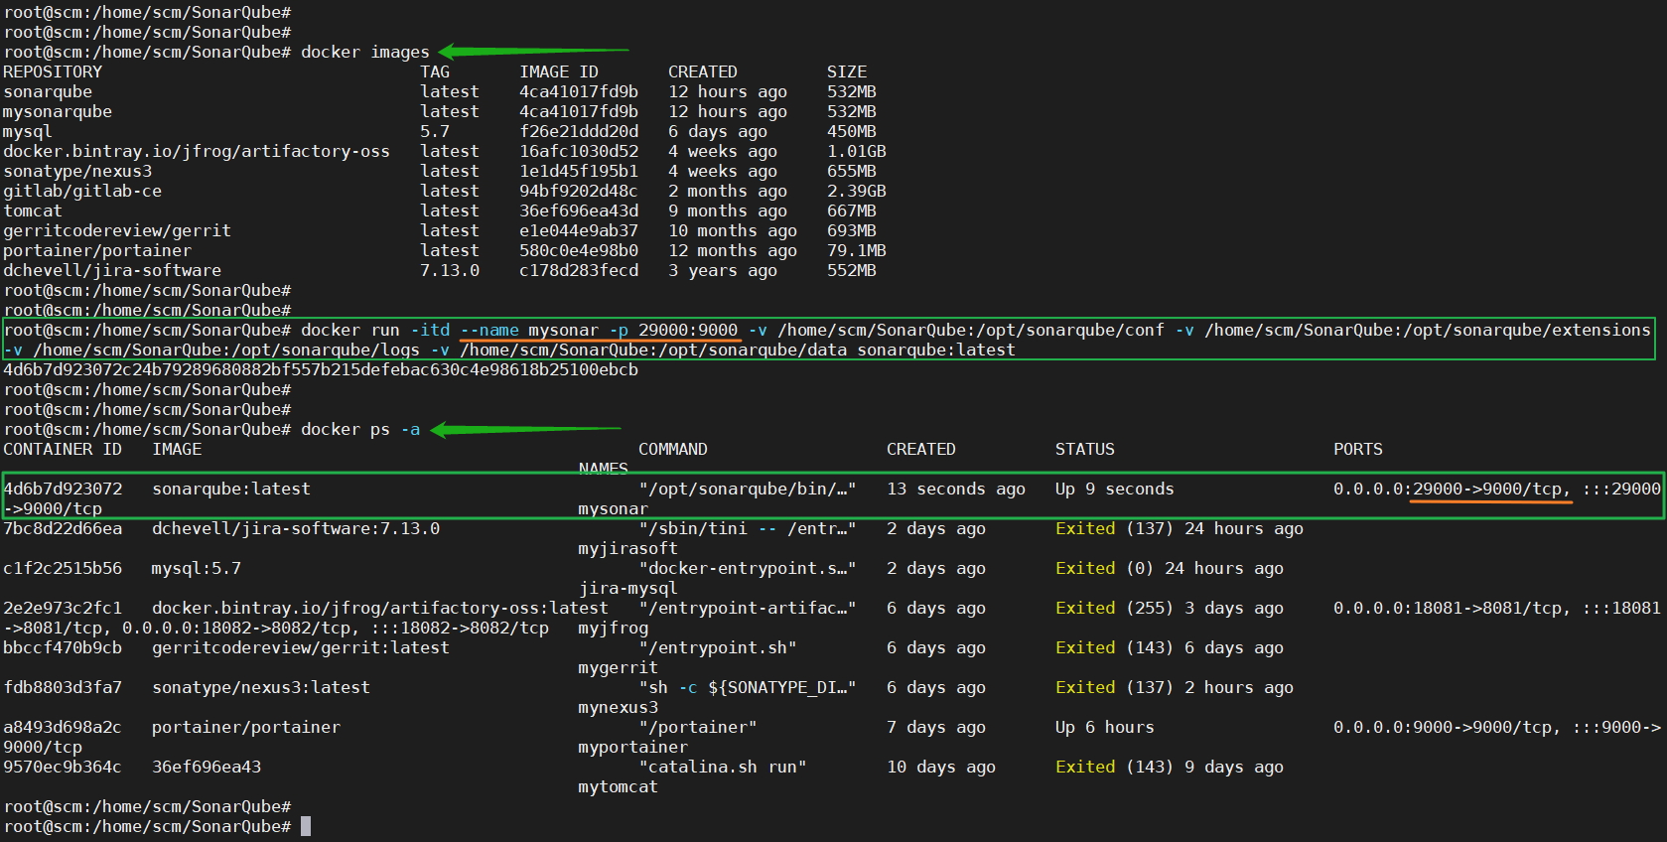Click the mygerrit container name
This screenshot has width=1667, height=842.
tap(619, 667)
